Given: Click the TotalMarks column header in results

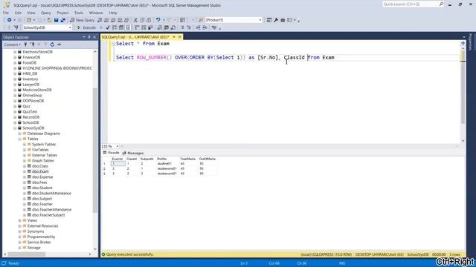Looking at the screenshot, I should pos(187,159).
